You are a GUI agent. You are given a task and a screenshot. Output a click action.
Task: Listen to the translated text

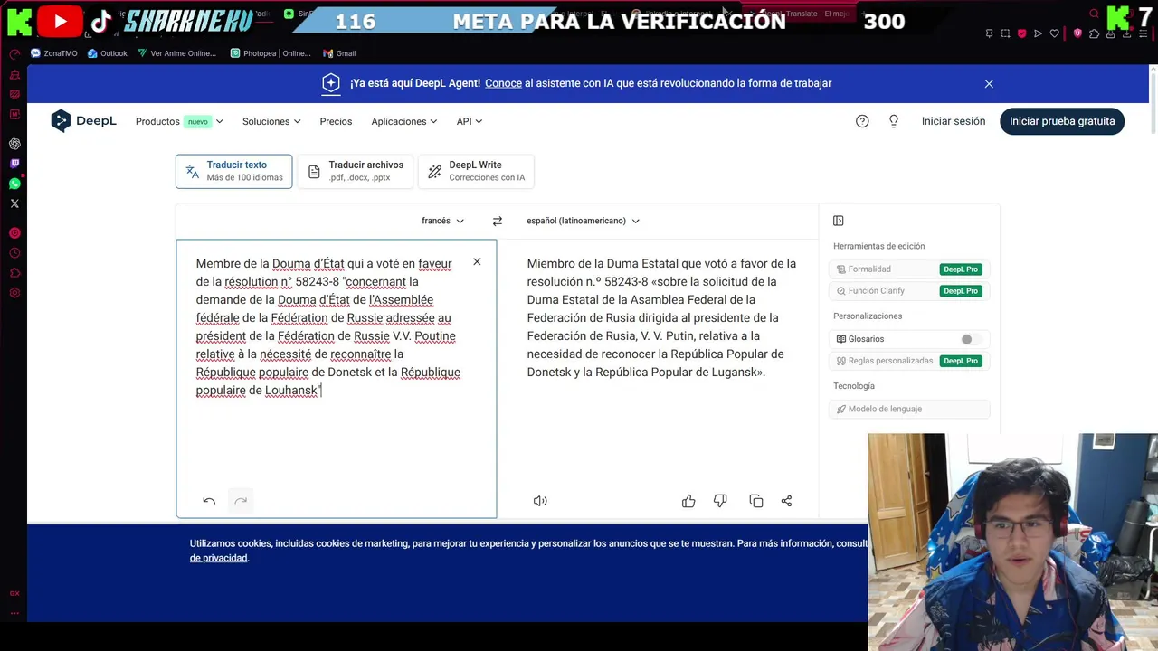coord(540,501)
